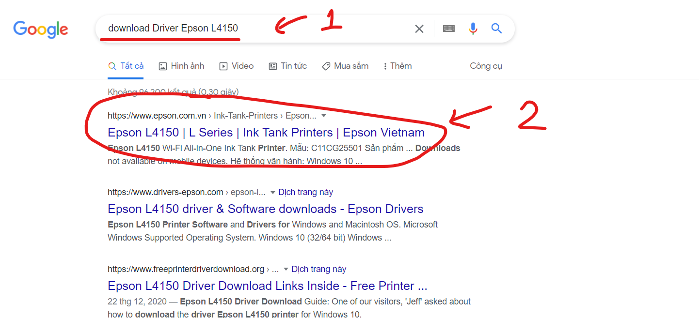The height and width of the screenshot is (318, 699).
Task: Open the Mua sắm shopping tab
Action: click(345, 66)
